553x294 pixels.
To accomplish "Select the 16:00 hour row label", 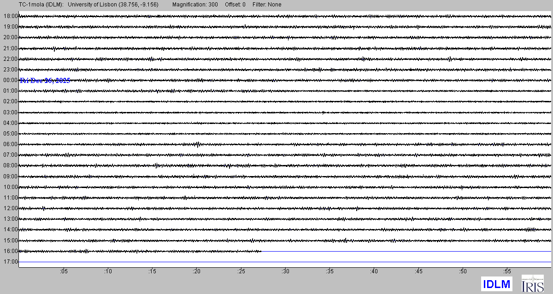I will pyautogui.click(x=10, y=251).
